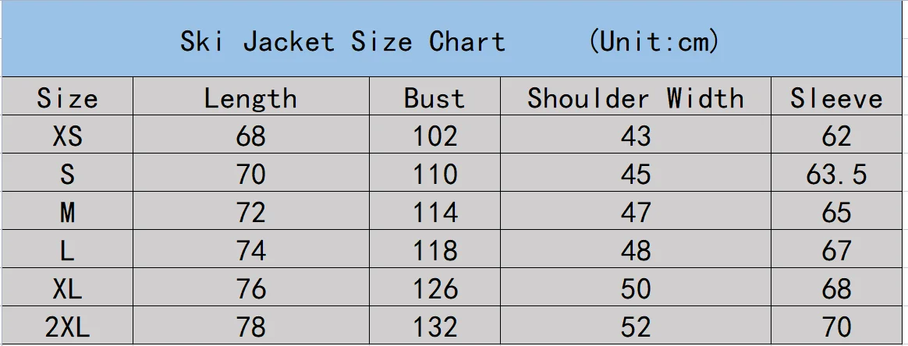Click the Shoulder Width value 43 cell
Screen dimensions: 908x346
coord(635,136)
